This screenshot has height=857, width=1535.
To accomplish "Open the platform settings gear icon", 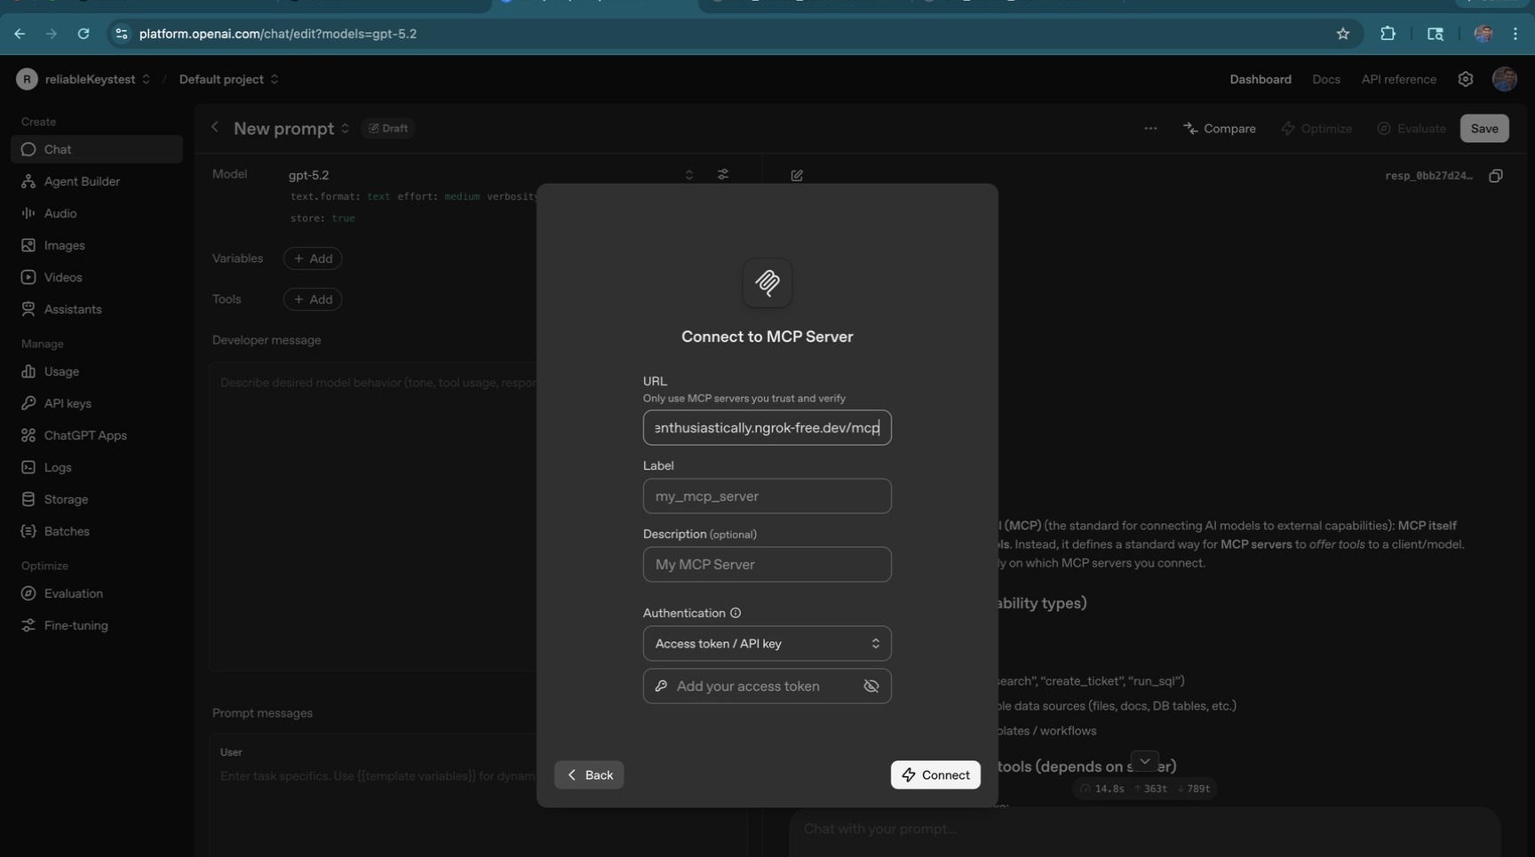I will pyautogui.click(x=1466, y=79).
